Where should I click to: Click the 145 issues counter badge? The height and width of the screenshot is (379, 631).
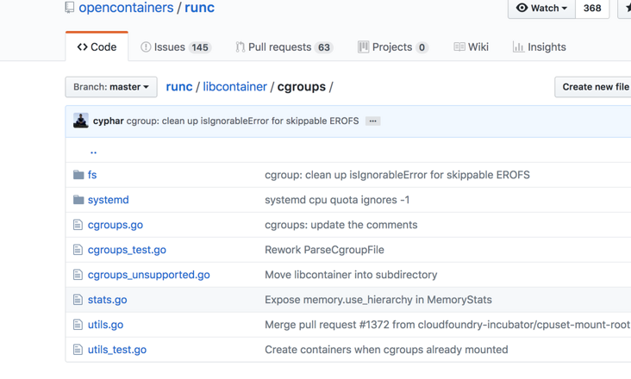pos(200,47)
